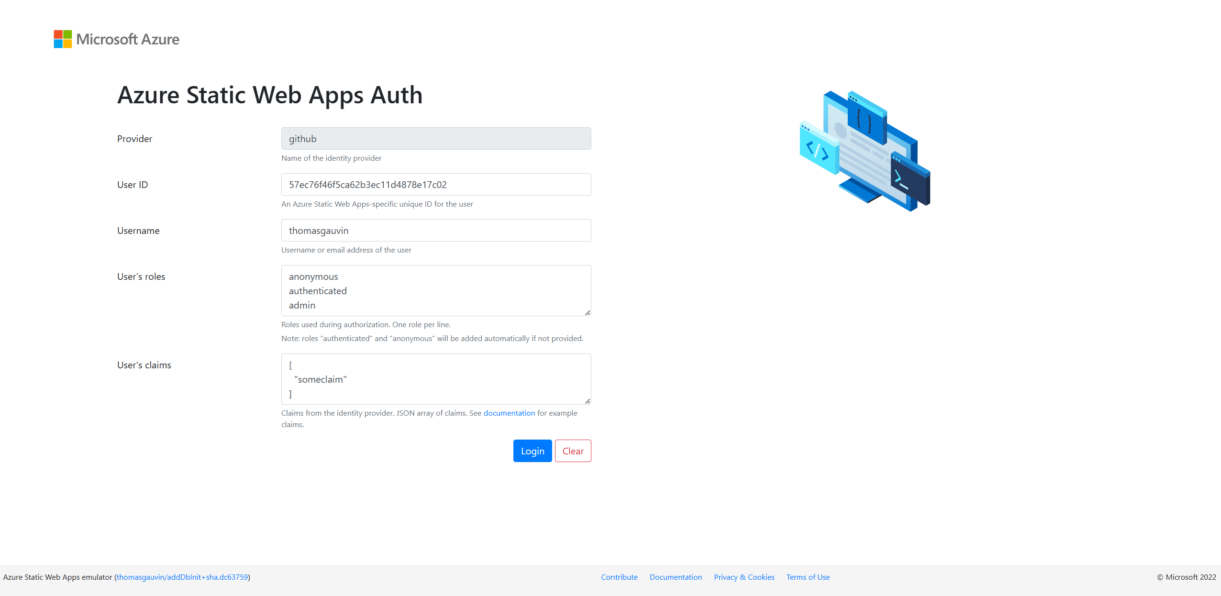Click the Azure Static Web Apps illustration
The height and width of the screenshot is (596, 1221).
865,151
